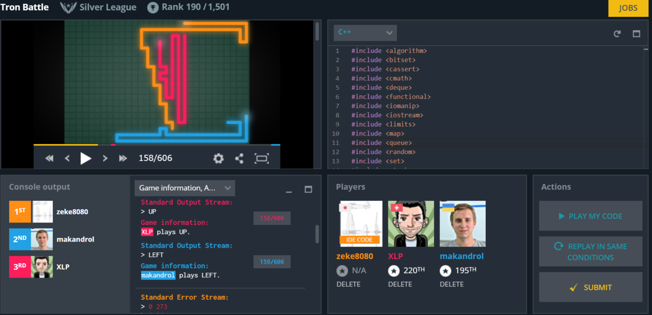Click REPLAY IN SAME CONDITIONS button
The height and width of the screenshot is (315, 652).
(x=591, y=252)
